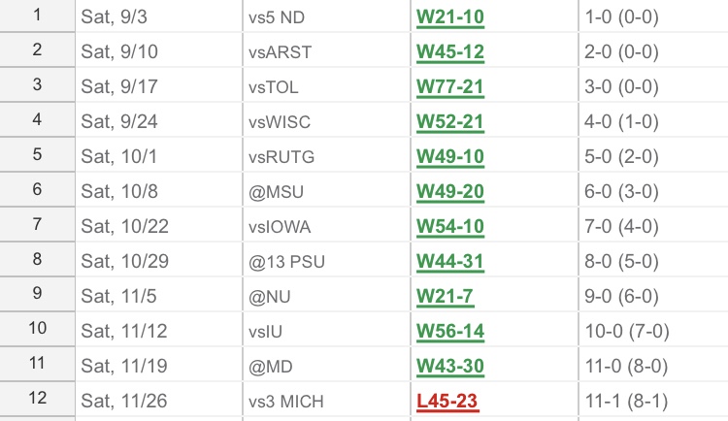Click the W45-12 score link
This screenshot has width=728, height=421.
coord(449,51)
